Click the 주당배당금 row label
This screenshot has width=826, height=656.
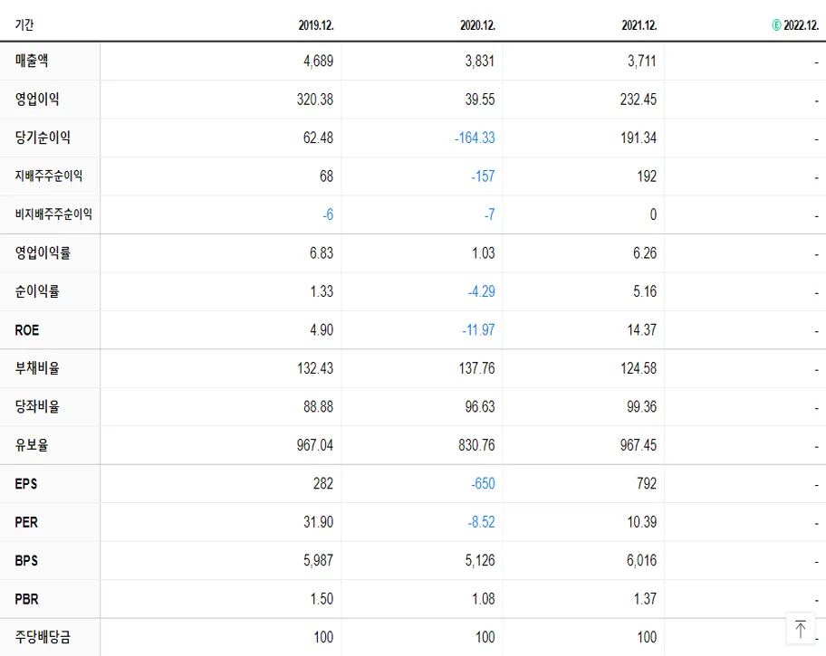coord(43,637)
